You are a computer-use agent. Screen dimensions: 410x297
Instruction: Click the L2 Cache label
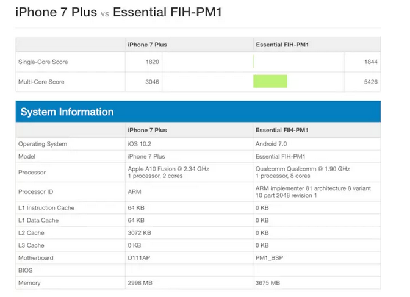31,233
